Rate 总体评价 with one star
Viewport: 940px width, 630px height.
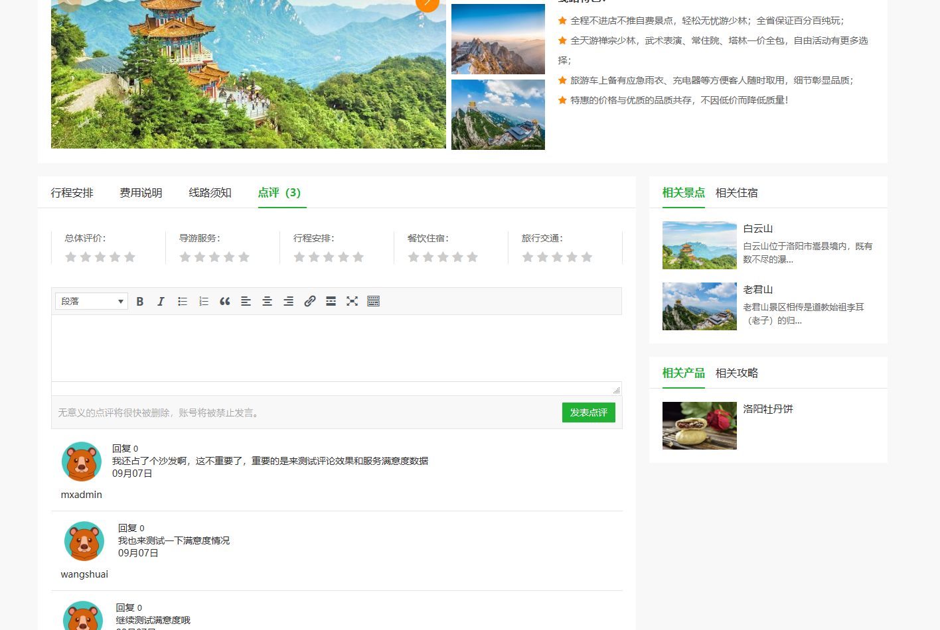pos(71,257)
